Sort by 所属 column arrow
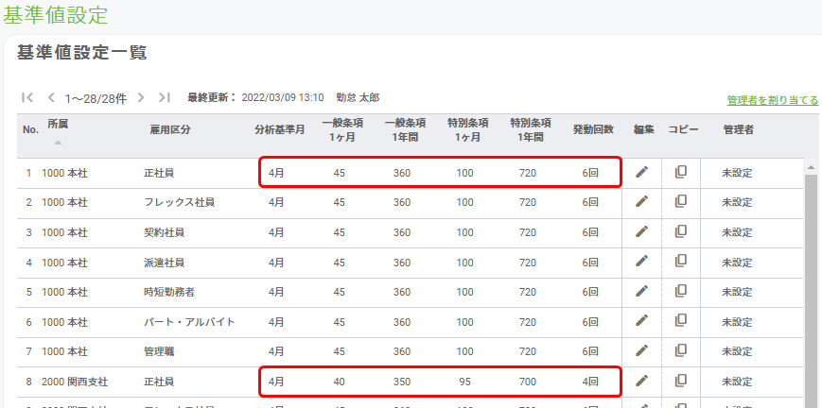Screen dimensions: 822x408 pyautogui.click(x=58, y=143)
